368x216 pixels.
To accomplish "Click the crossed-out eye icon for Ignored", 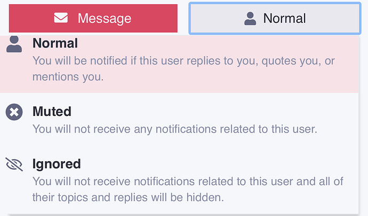I will pos(14,164).
